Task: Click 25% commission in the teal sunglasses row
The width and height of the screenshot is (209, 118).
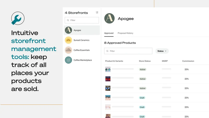Action: (187, 69)
